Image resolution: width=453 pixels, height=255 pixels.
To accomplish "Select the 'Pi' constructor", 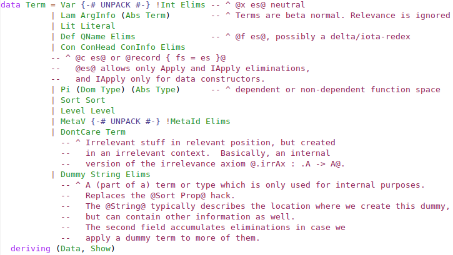I will tap(66, 90).
